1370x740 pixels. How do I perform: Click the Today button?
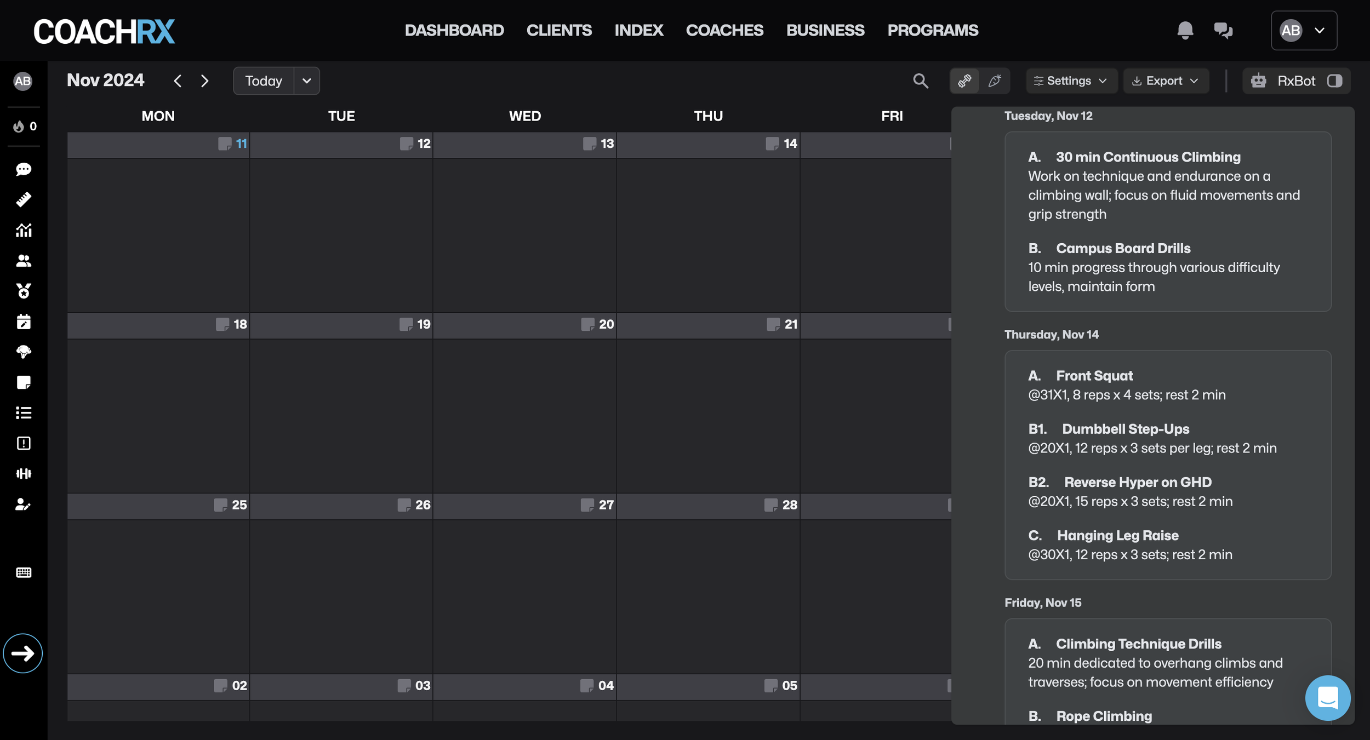pyautogui.click(x=264, y=81)
